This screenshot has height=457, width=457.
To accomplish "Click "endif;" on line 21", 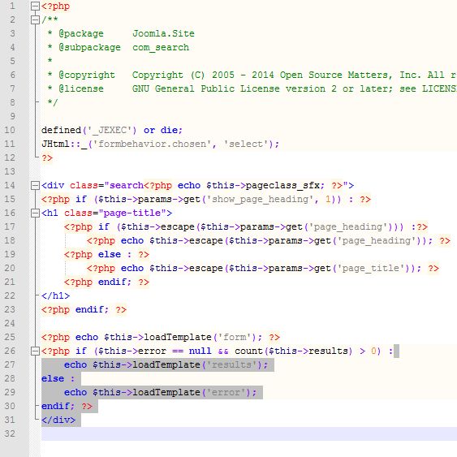I will coord(114,282).
